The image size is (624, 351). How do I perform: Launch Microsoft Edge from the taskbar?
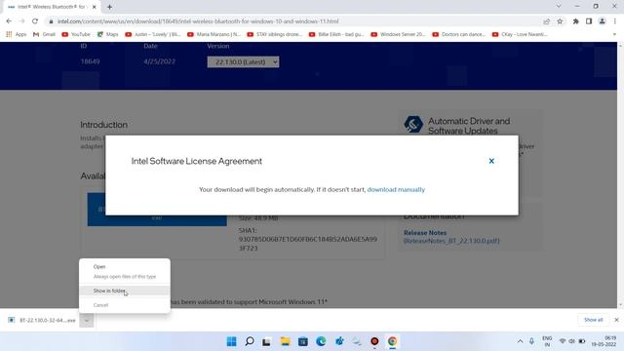point(321,341)
